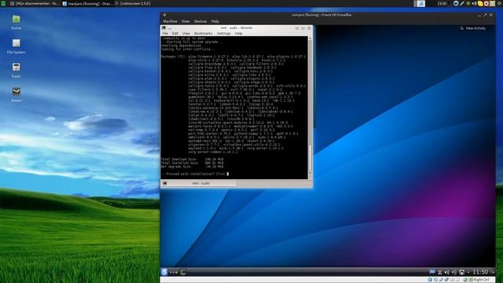Image resolution: width=503 pixels, height=283 pixels.
Task: Open Konsole Help menu
Action: click(x=238, y=33)
